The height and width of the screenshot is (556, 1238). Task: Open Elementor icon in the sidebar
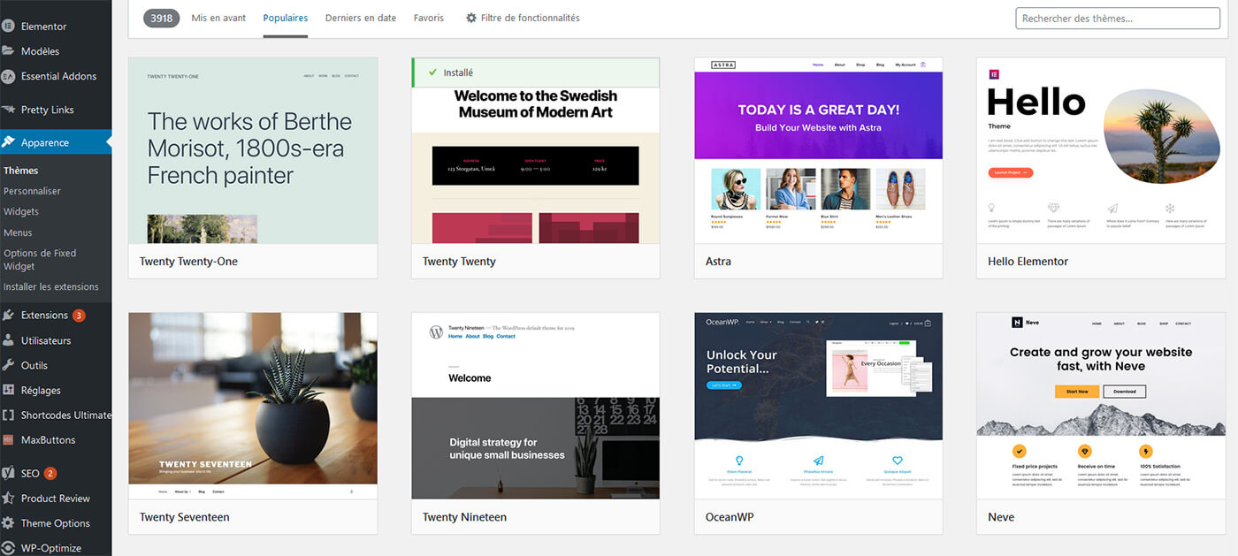point(8,27)
